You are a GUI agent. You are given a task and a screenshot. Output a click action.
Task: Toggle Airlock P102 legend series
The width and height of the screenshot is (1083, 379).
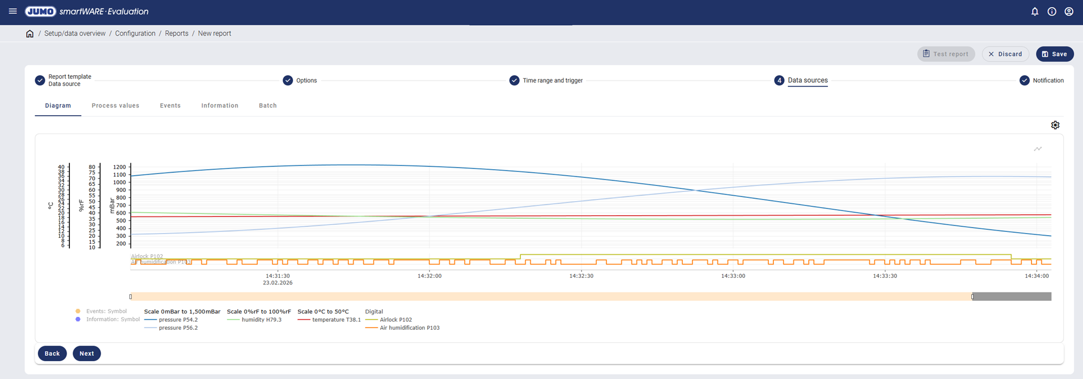click(x=395, y=320)
